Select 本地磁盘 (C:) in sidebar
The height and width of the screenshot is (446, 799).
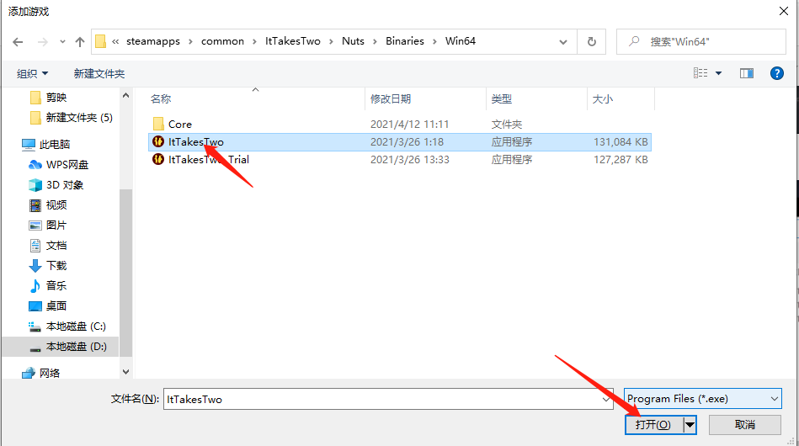pyautogui.click(x=75, y=326)
